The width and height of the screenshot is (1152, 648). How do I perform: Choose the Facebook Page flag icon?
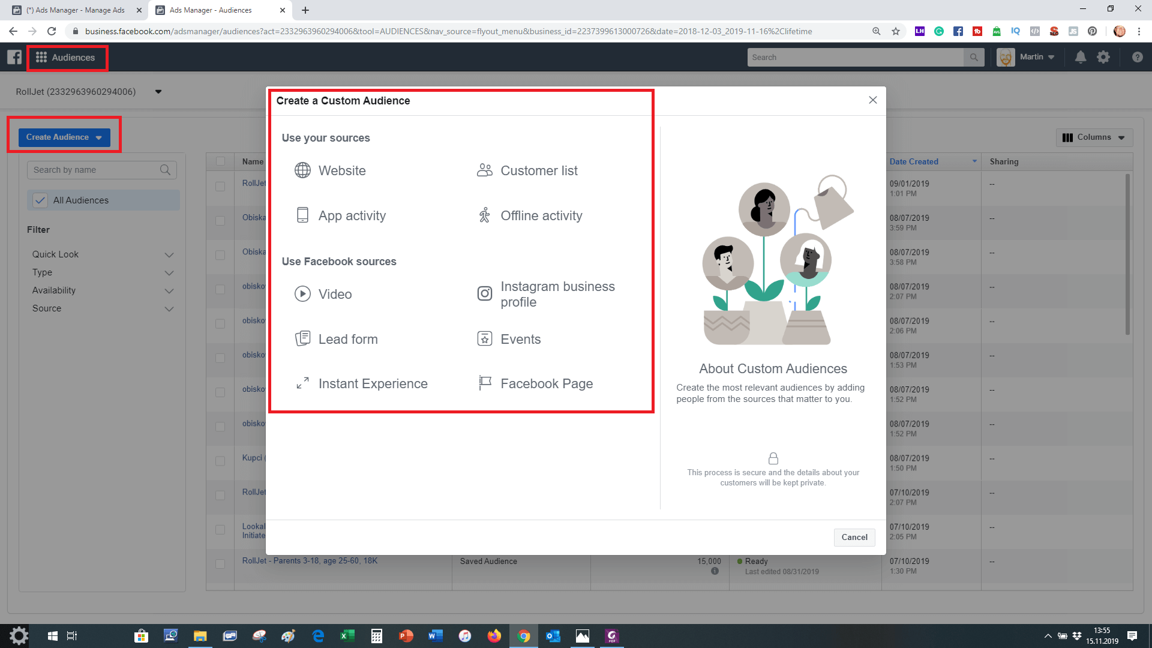coord(484,383)
